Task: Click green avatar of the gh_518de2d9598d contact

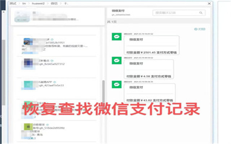Action: click(x=28, y=127)
